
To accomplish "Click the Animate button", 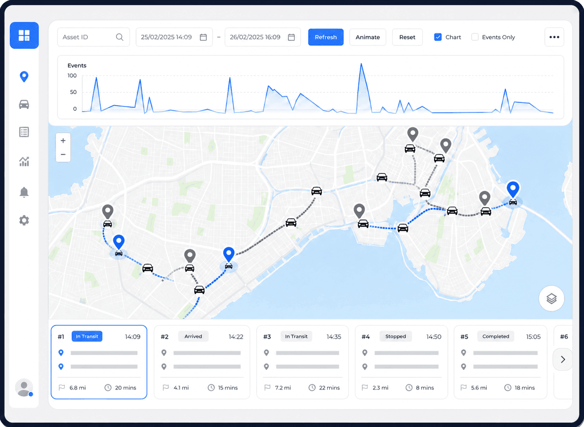I will point(368,37).
